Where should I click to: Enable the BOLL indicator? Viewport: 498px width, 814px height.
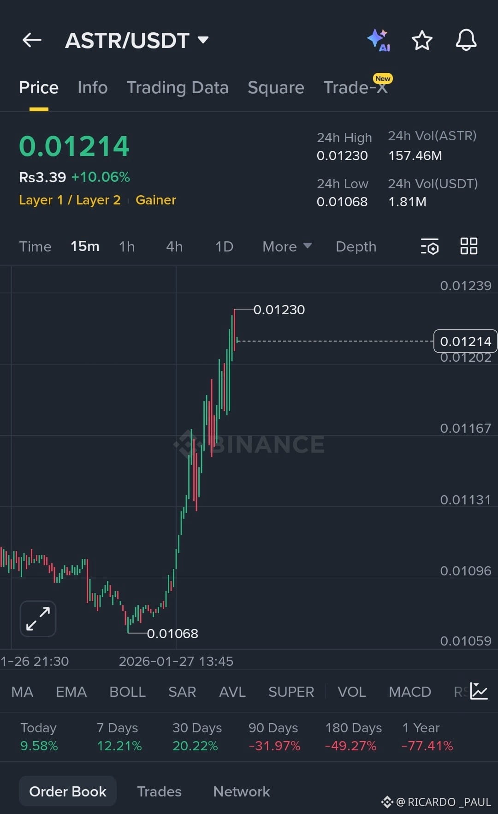click(x=127, y=691)
